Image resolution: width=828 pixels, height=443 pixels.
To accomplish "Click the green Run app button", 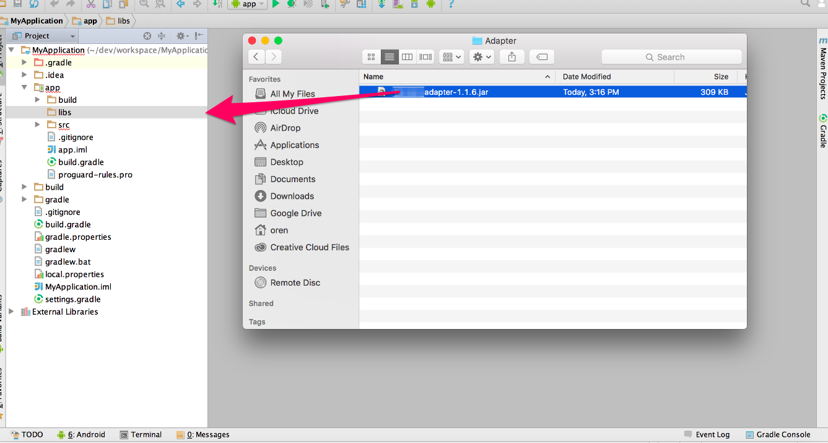I will (x=276, y=4).
